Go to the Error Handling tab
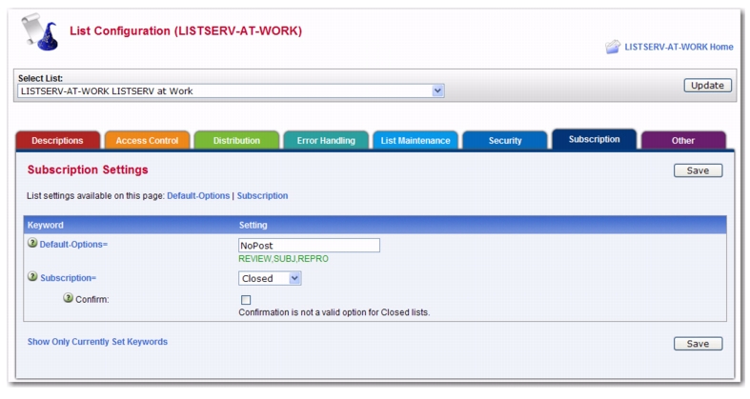Viewport: 750px width, 399px height. click(326, 141)
